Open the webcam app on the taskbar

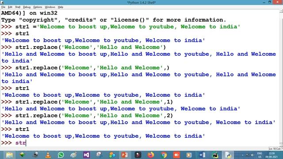[x=35, y=155]
